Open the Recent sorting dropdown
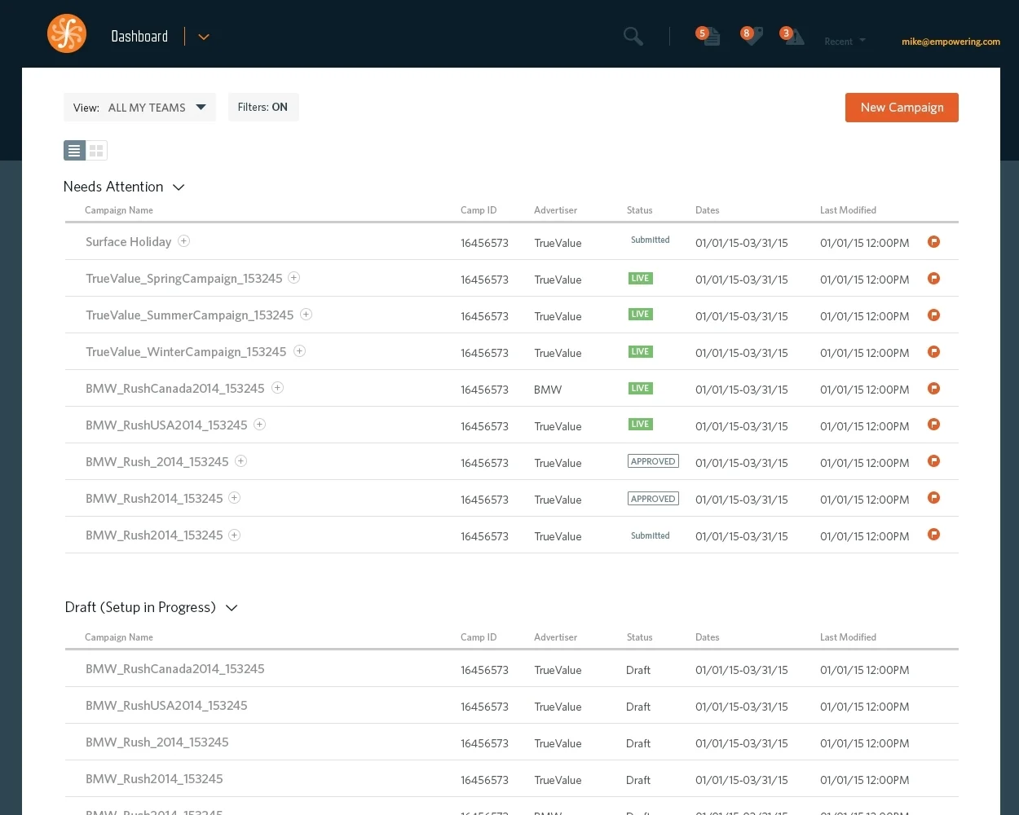 click(844, 41)
